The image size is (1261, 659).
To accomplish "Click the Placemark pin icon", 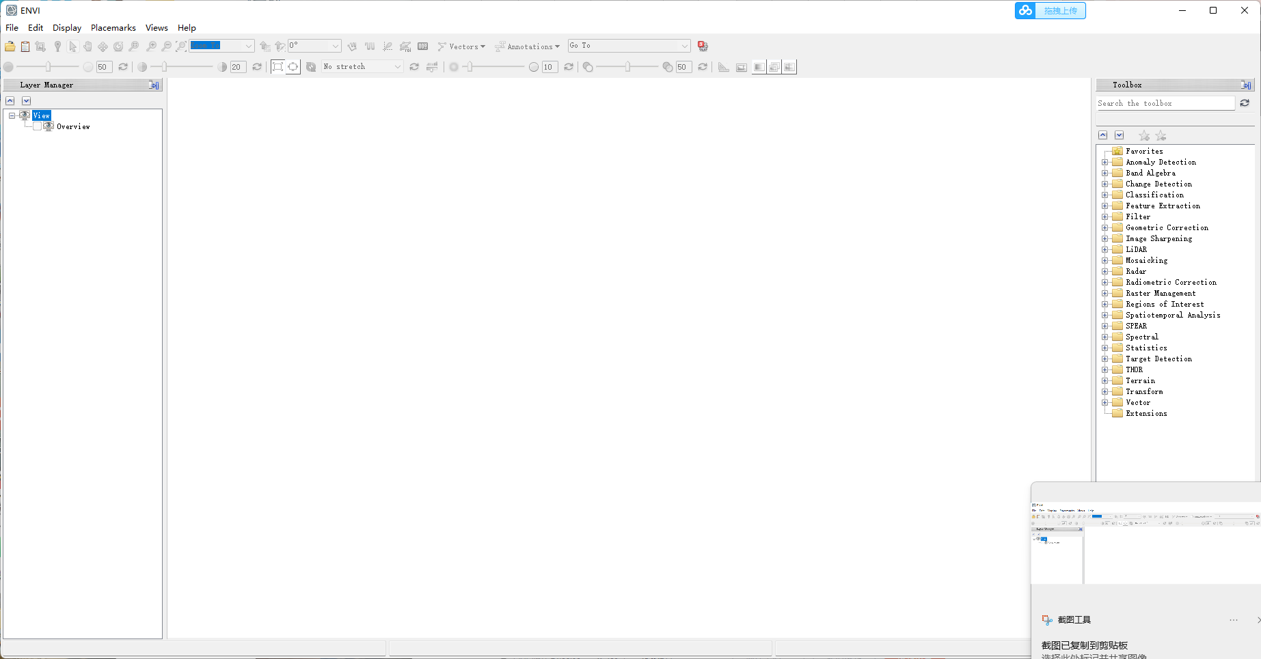I will (x=57, y=46).
